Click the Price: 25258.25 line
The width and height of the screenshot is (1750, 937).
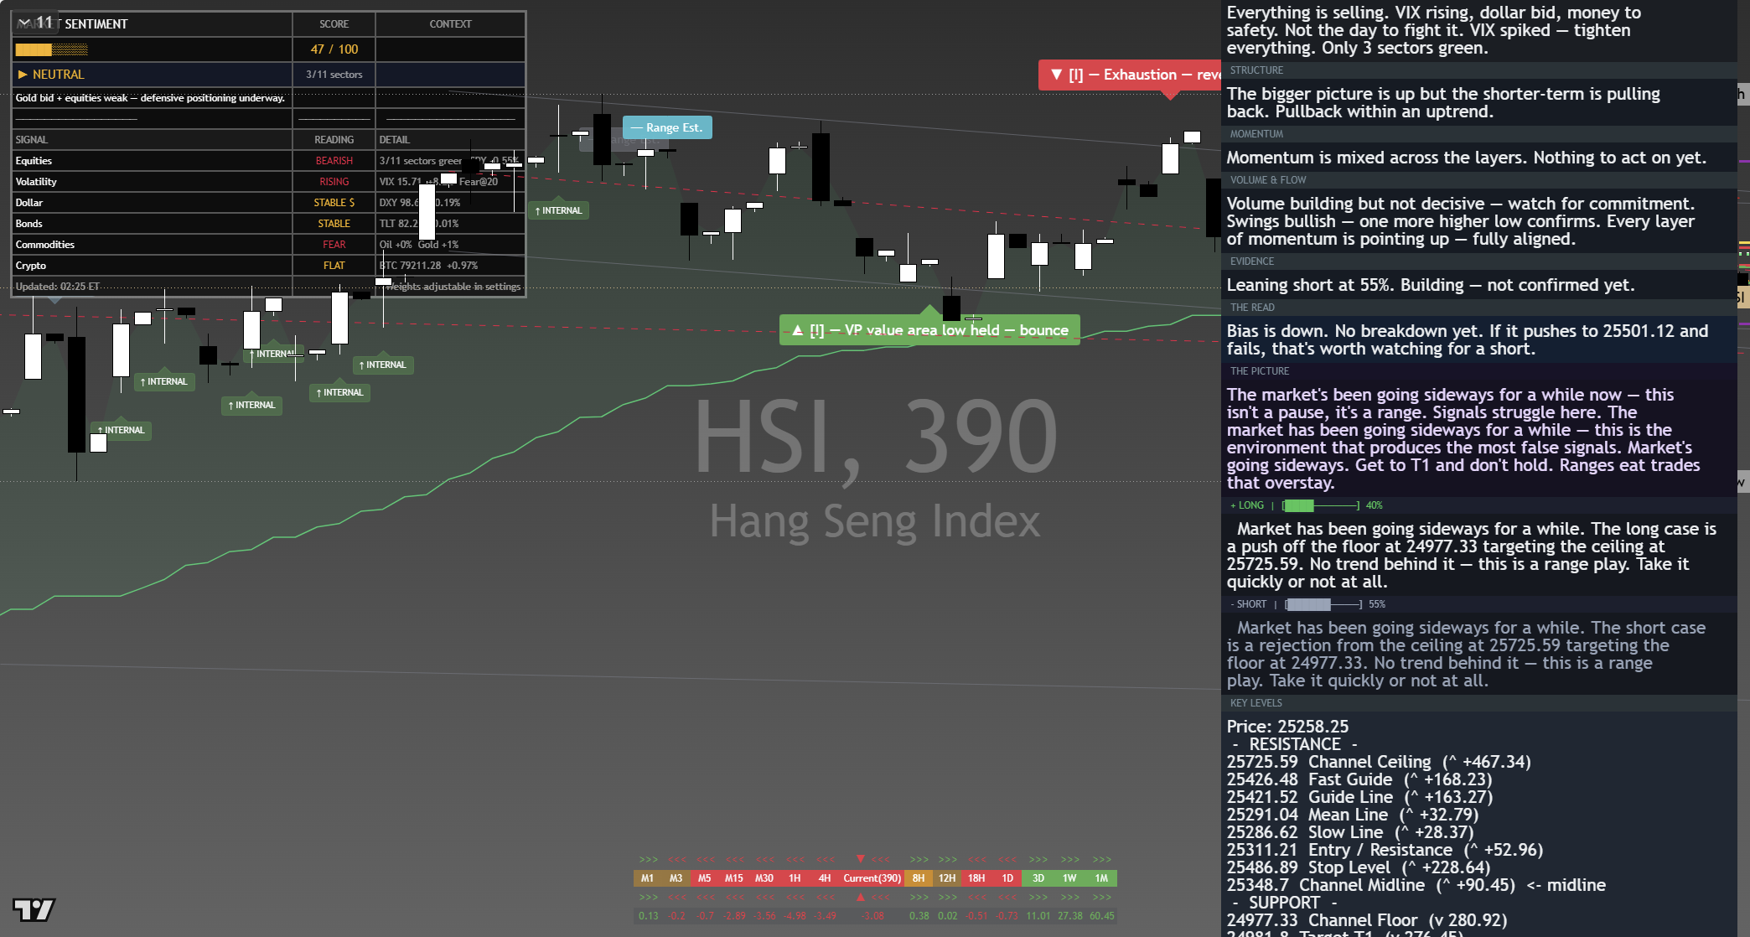point(1287,727)
